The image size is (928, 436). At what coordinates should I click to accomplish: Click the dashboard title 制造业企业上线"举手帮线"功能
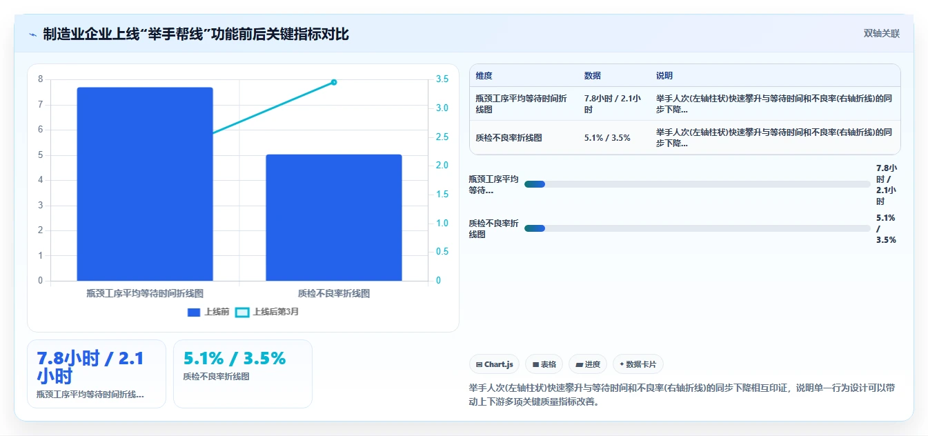pyautogui.click(x=196, y=34)
